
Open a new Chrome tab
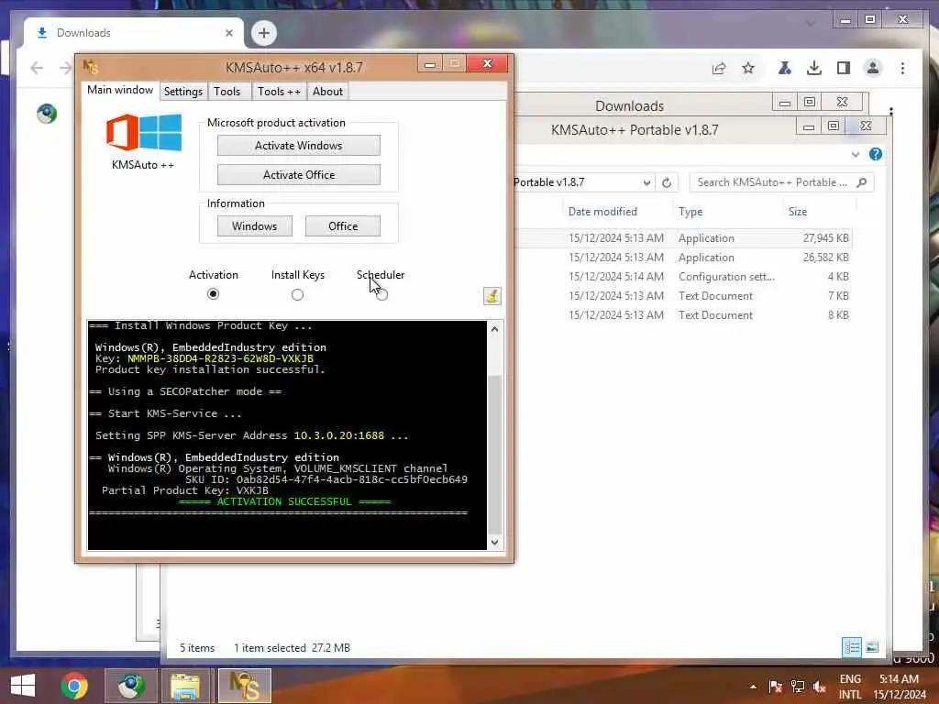pos(263,33)
